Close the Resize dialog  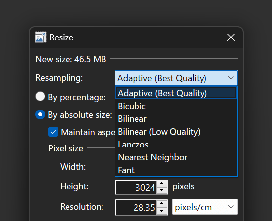click(231, 37)
